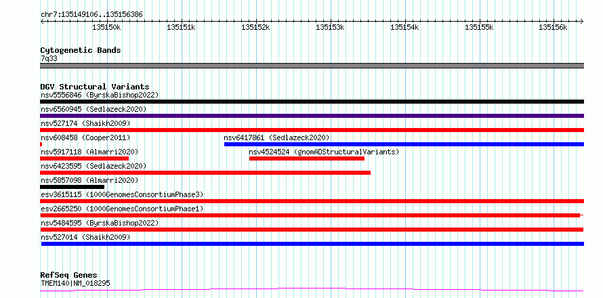Select the red nsv5484595 variant bar

coord(312,230)
